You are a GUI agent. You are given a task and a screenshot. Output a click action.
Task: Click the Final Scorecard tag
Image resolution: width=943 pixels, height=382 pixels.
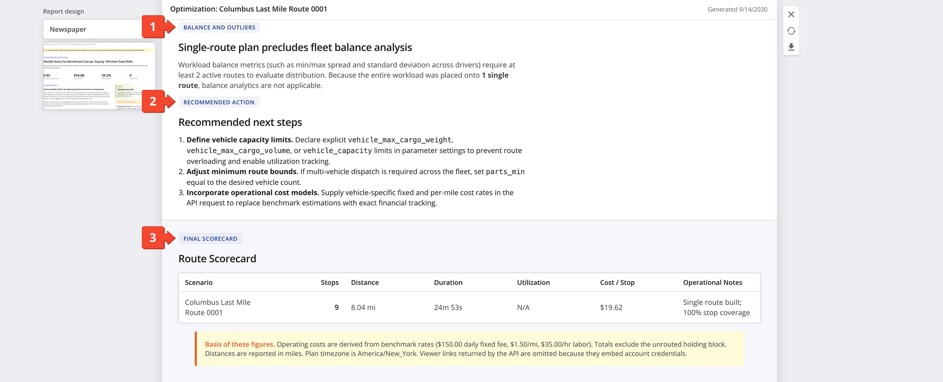210,239
